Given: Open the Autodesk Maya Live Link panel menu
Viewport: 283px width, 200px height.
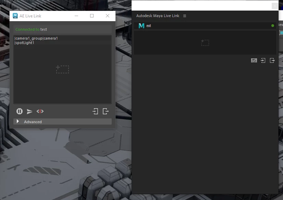Looking at the screenshot, I should pos(185,16).
